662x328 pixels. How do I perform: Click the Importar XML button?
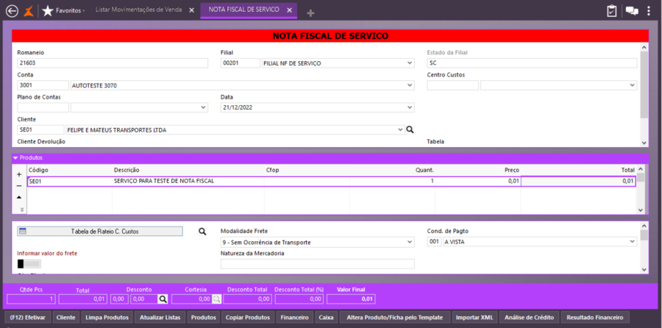point(474,317)
